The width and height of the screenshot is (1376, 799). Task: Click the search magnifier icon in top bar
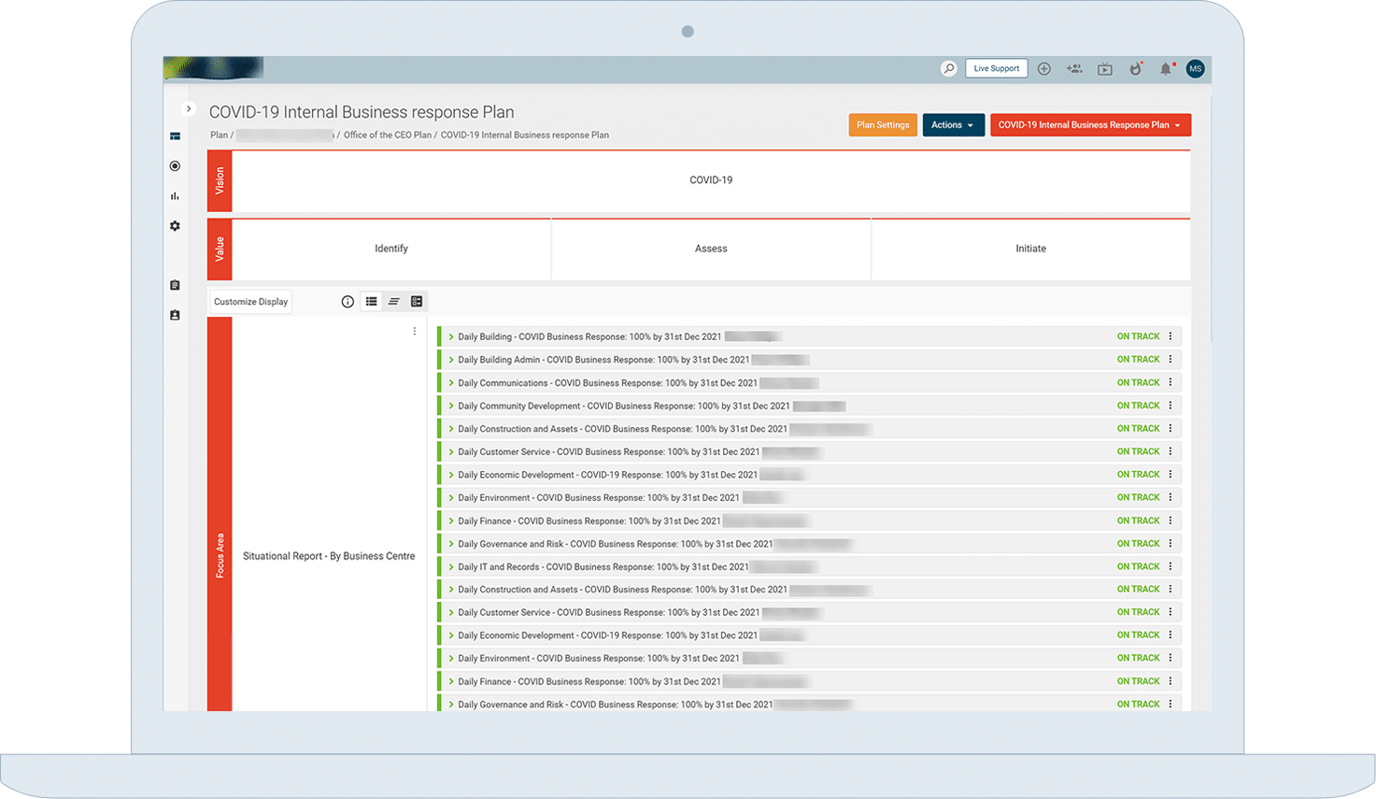coord(948,69)
